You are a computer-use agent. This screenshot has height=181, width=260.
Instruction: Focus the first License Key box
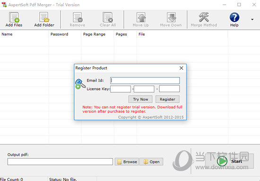point(121,89)
